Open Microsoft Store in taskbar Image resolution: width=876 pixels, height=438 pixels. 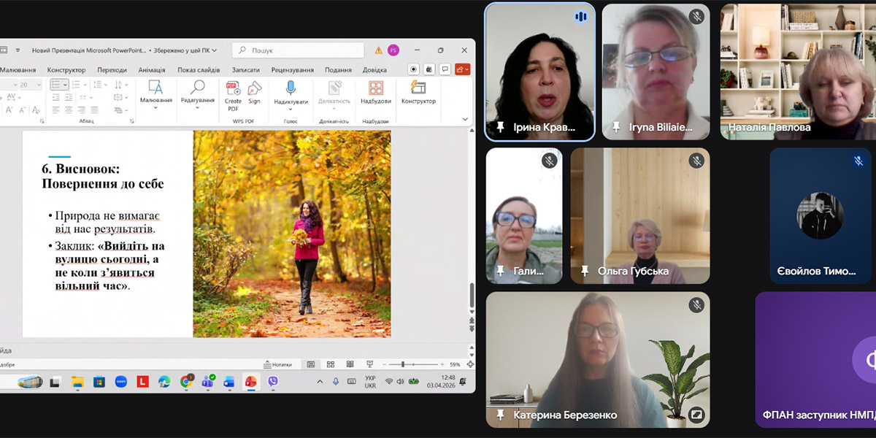(x=99, y=381)
